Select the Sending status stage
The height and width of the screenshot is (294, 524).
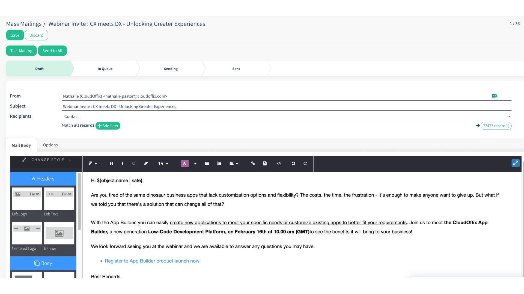point(171,69)
